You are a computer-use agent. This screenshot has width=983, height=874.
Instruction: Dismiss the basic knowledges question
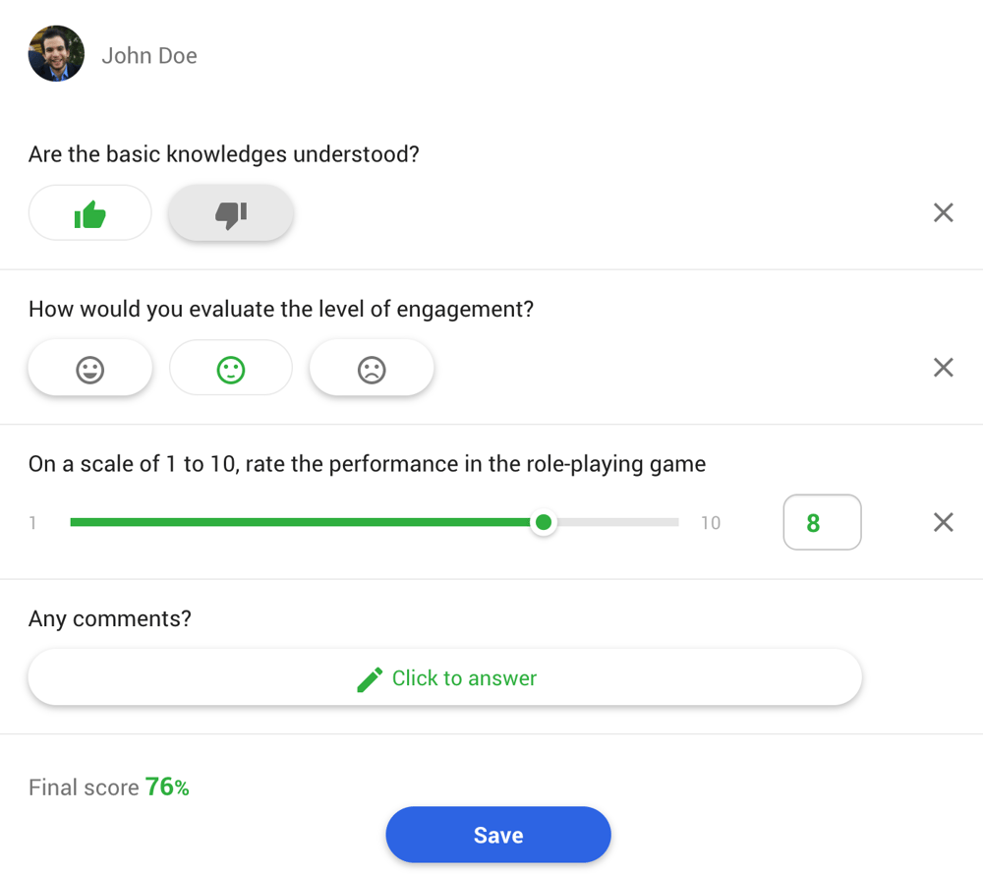click(x=943, y=212)
